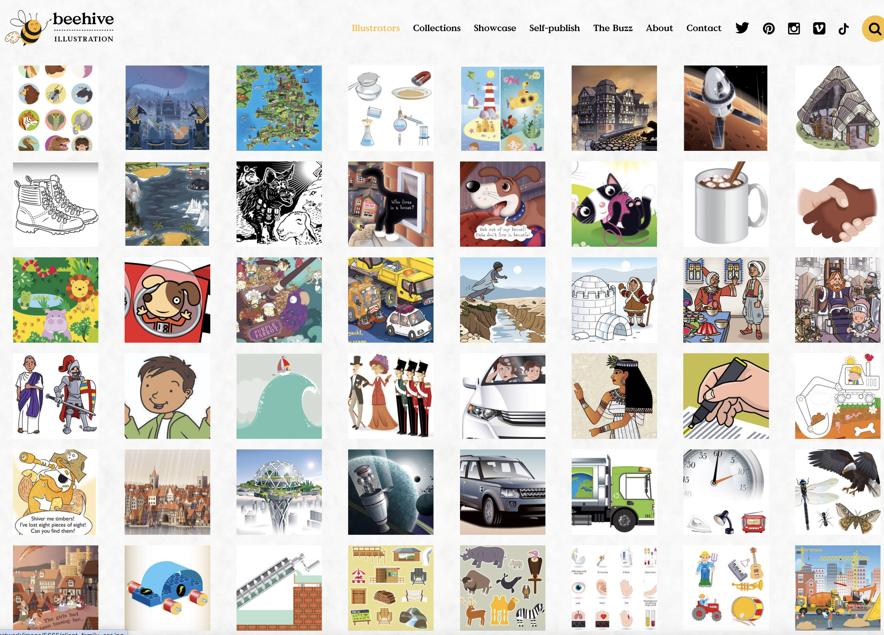Screen dimensions: 884x635
Task: Open the handshake illustration thumbnail
Action: (837, 204)
